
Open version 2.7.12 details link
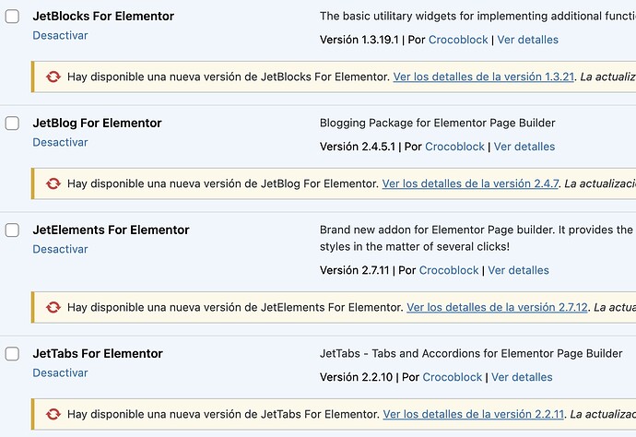tap(497, 307)
